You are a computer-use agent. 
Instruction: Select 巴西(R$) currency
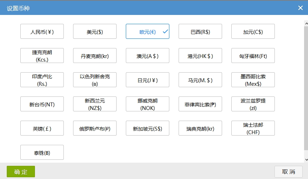[200, 31]
